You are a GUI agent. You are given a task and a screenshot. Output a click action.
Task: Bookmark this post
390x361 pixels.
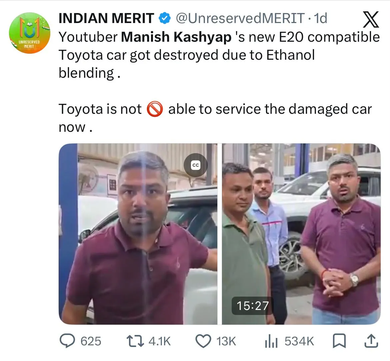339,341
